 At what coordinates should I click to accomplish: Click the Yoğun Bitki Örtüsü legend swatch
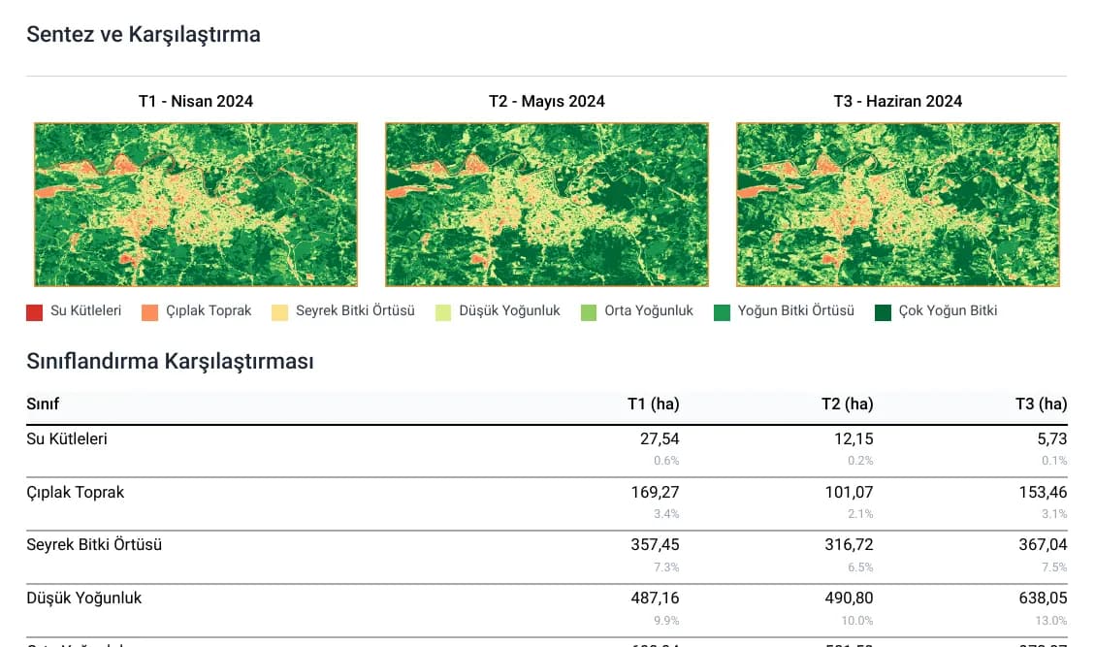click(723, 312)
